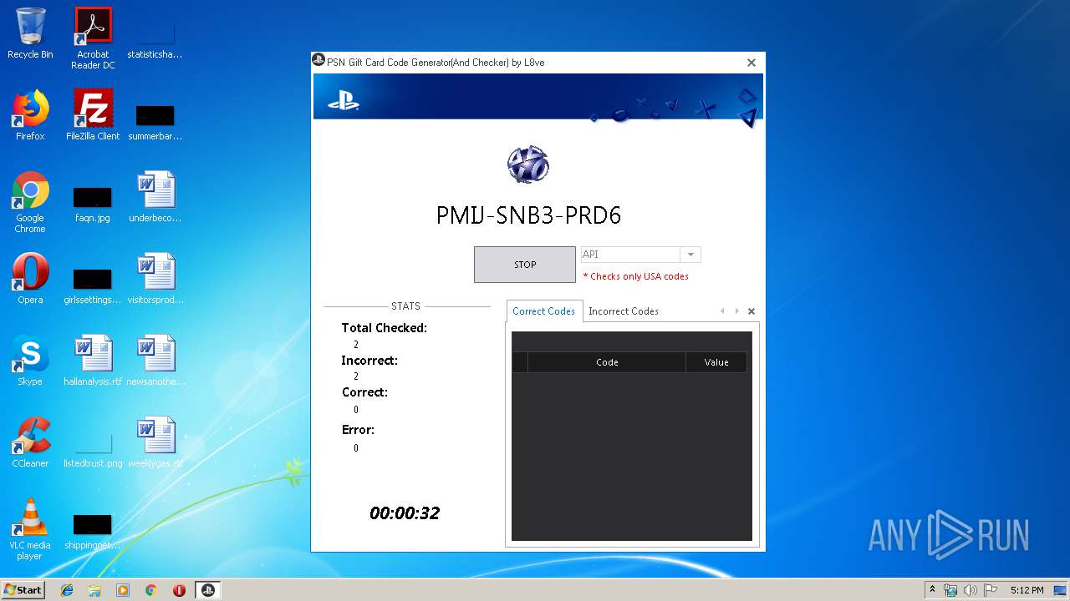Click the Incorrect: stats label
Screen dimensions: 1070x601
click(369, 361)
